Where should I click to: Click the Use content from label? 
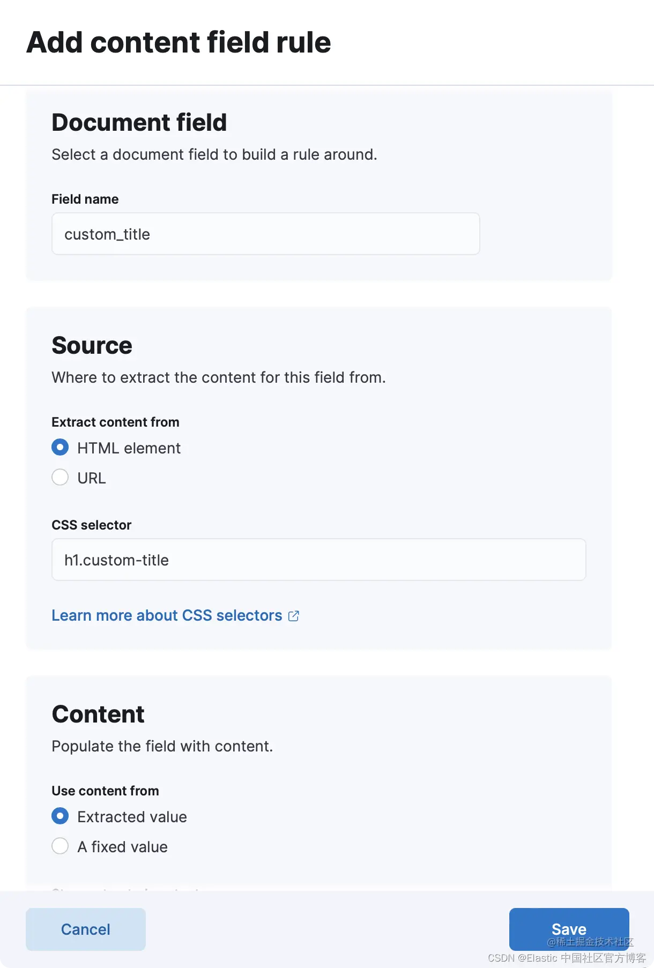[105, 791]
